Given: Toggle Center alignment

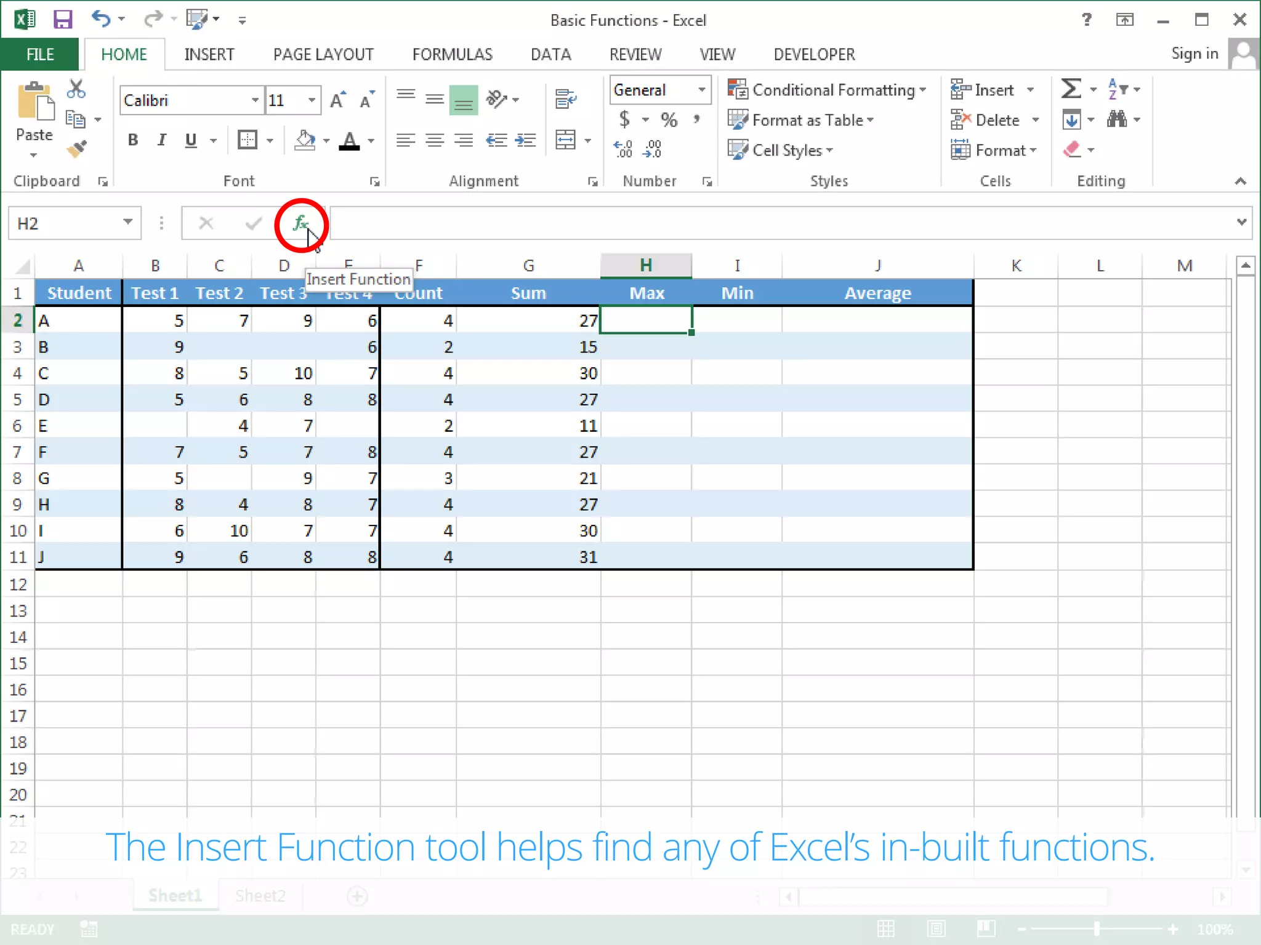Looking at the screenshot, I should pos(435,141).
